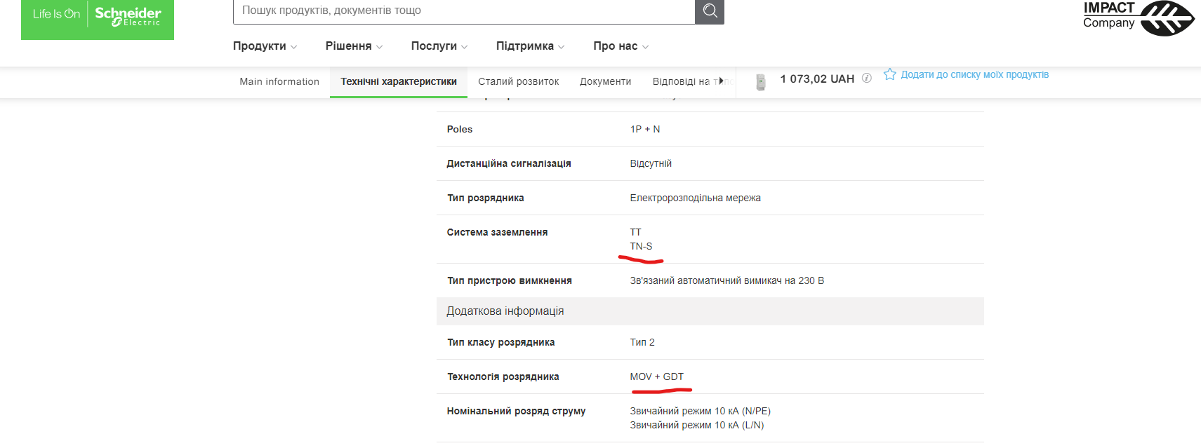
Task: Click the star icon to favorite the product
Action: pos(889,74)
